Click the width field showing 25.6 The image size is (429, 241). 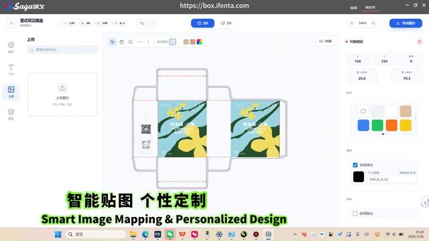362,76
